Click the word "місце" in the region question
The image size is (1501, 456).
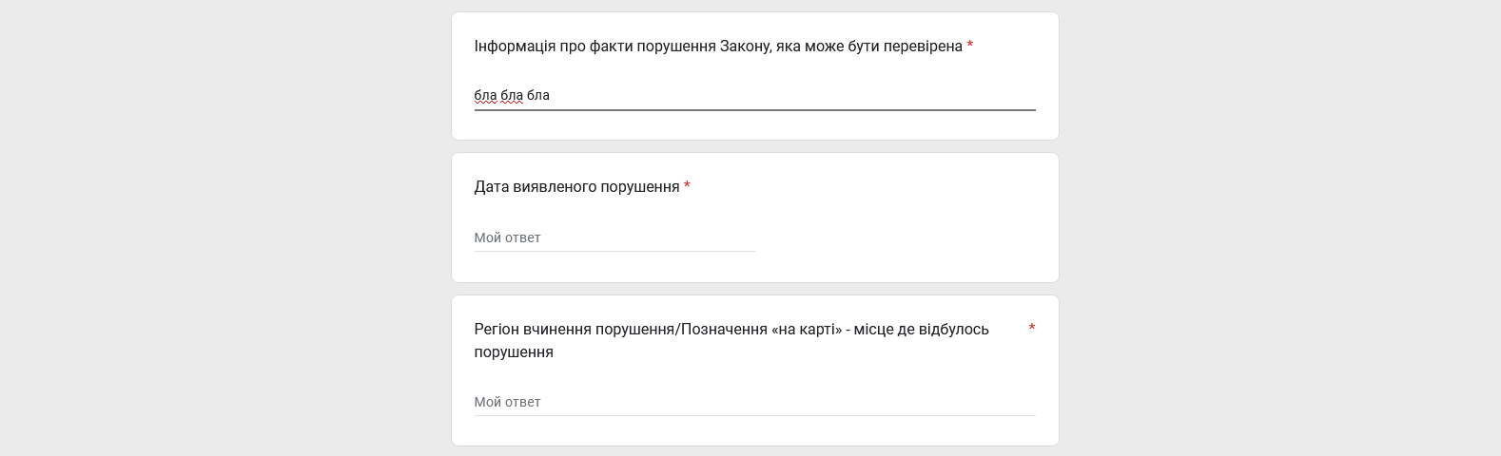point(873,330)
